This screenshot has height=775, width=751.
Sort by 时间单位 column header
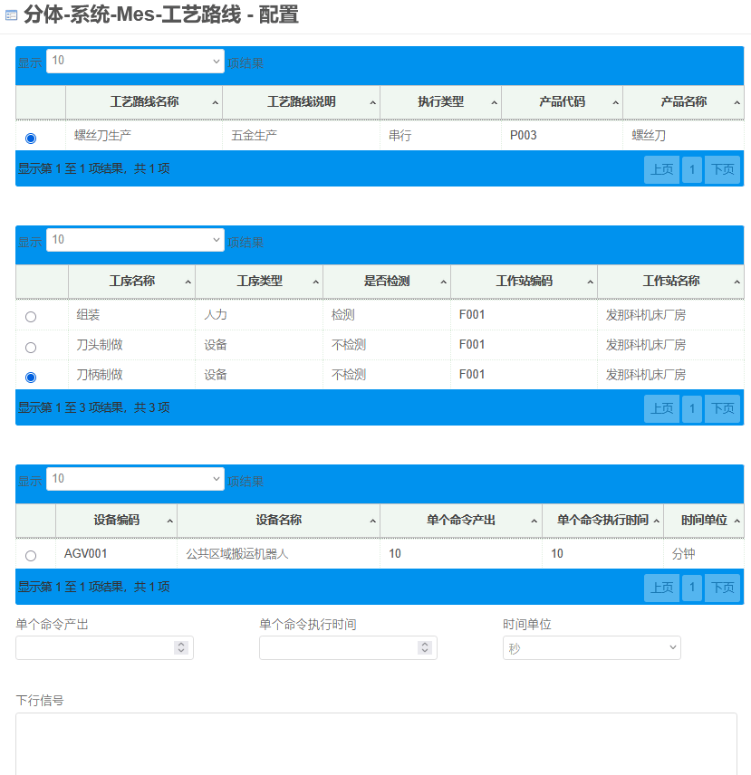(x=704, y=521)
